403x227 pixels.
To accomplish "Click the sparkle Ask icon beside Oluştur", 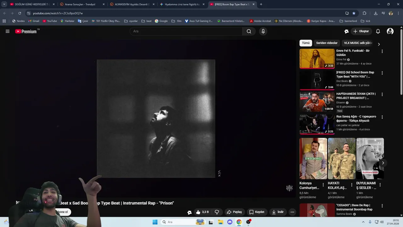I will click(x=346, y=31).
